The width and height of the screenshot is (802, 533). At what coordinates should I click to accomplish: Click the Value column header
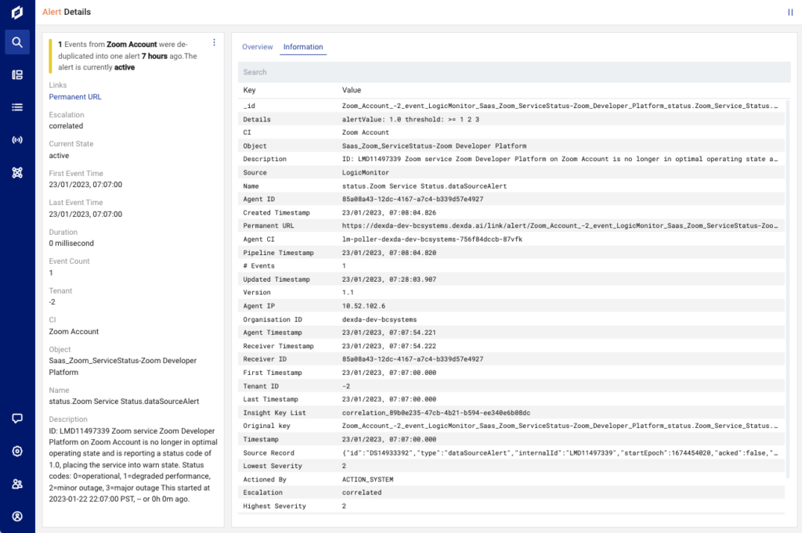352,90
